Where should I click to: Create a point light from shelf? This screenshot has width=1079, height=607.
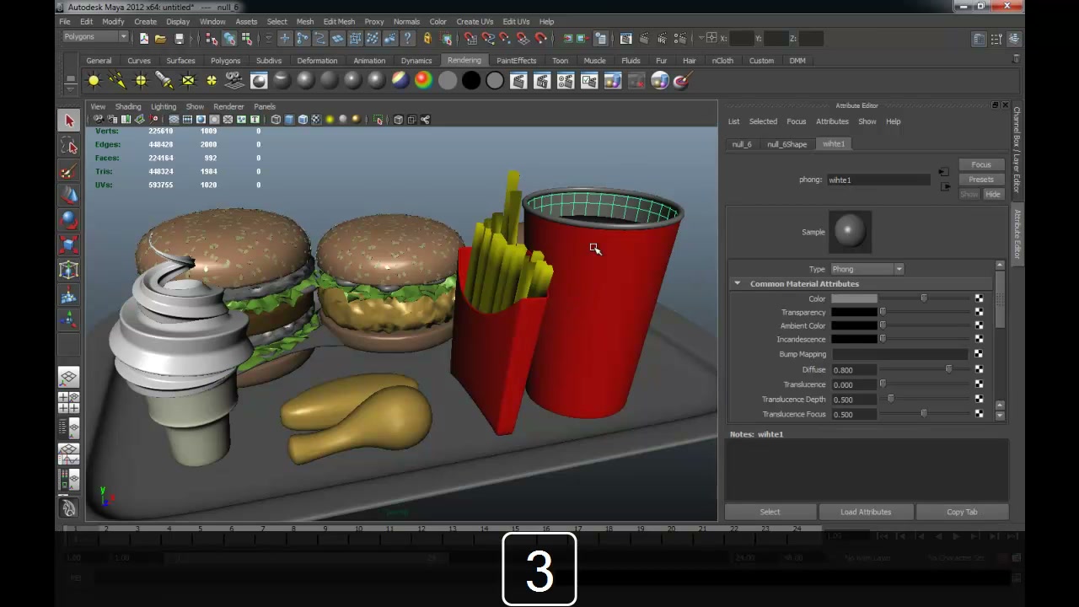(x=141, y=81)
